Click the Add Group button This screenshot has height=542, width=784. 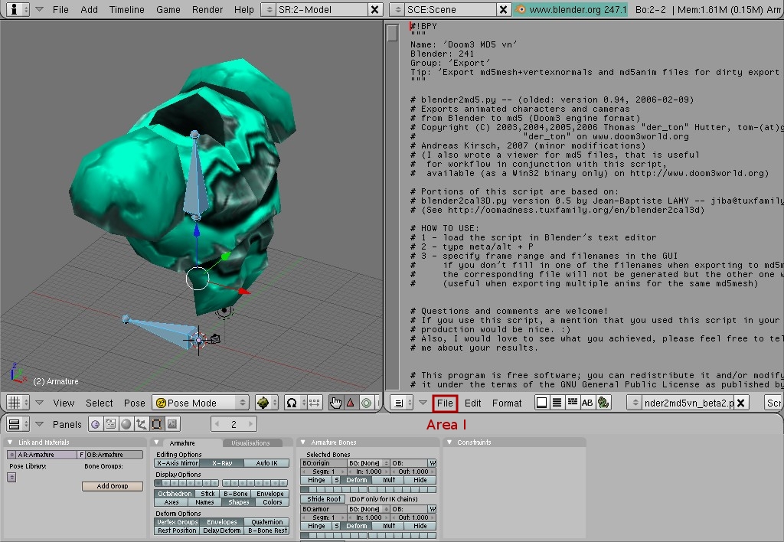(113, 486)
